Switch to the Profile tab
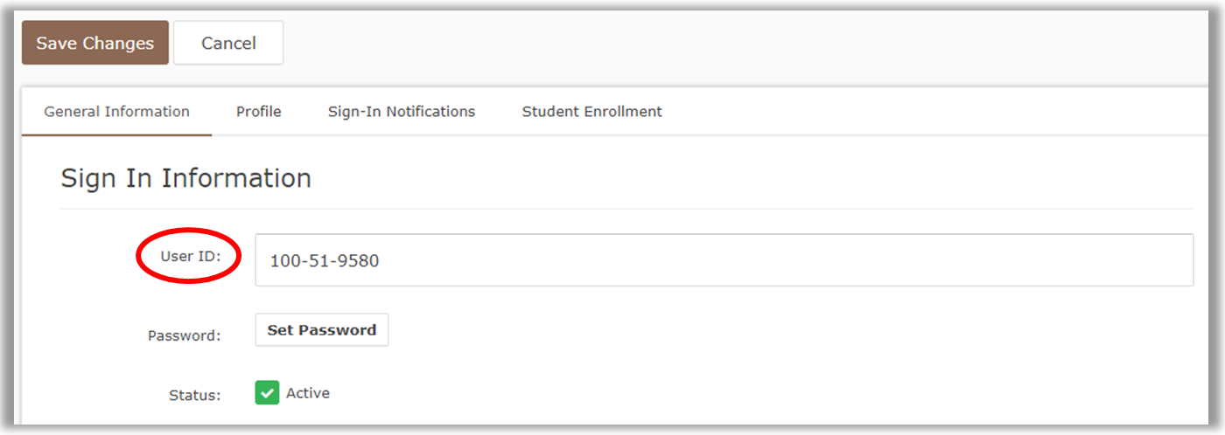 click(258, 112)
